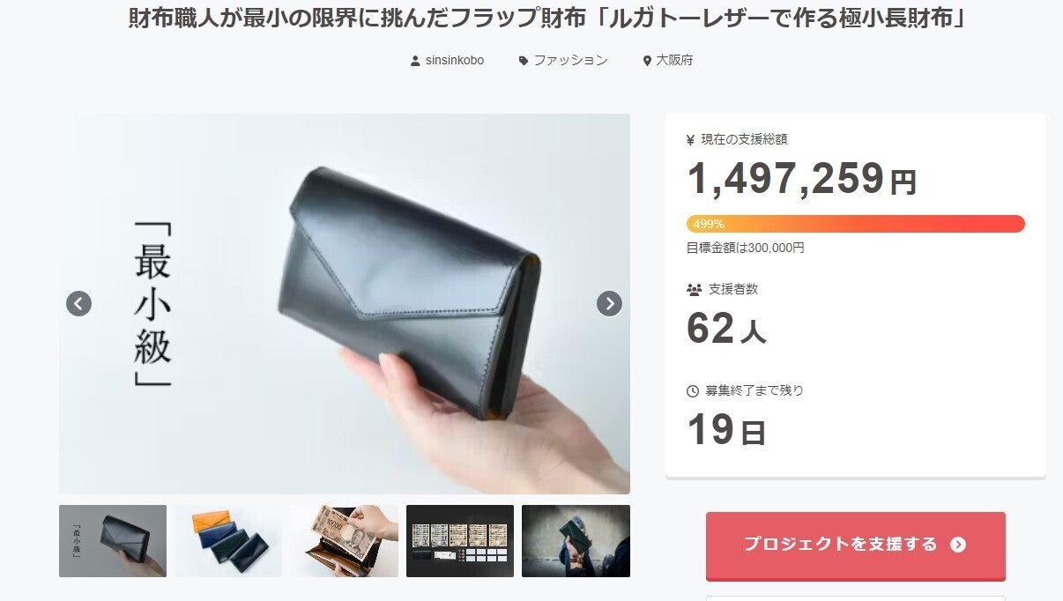Select the thumbnail showing 10000 yen bills
The height and width of the screenshot is (601, 1063).
(344, 541)
